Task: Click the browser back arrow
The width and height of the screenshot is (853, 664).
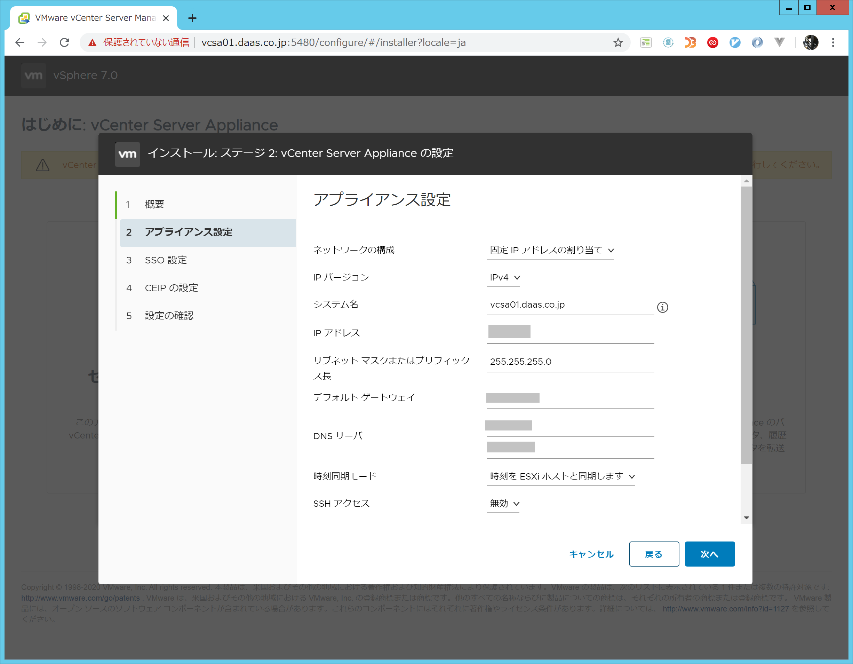Action: pyautogui.click(x=19, y=42)
